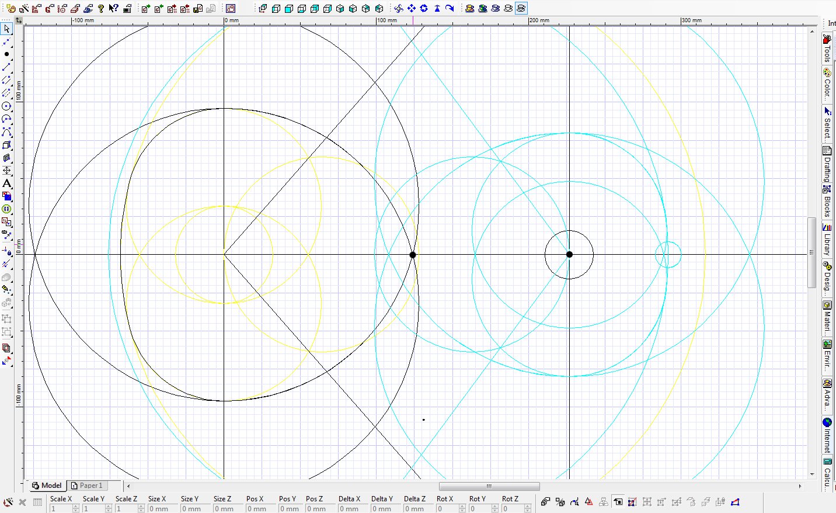
Task: Click the first cube view icon
Action: 263,8
